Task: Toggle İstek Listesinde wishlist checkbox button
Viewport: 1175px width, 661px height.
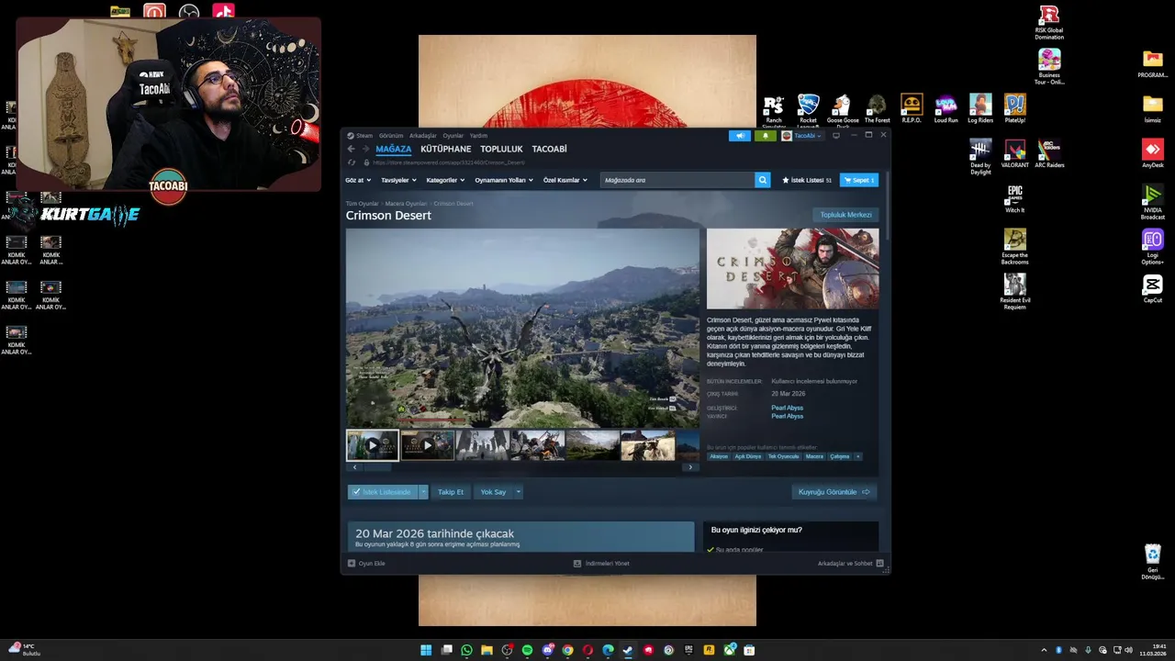Action: (x=383, y=492)
